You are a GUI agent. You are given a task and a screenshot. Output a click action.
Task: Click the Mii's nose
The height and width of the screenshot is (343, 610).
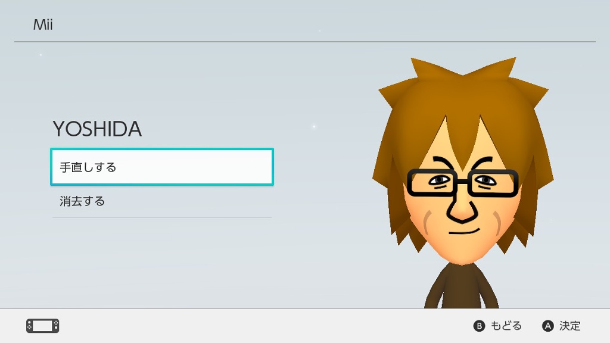click(x=462, y=210)
